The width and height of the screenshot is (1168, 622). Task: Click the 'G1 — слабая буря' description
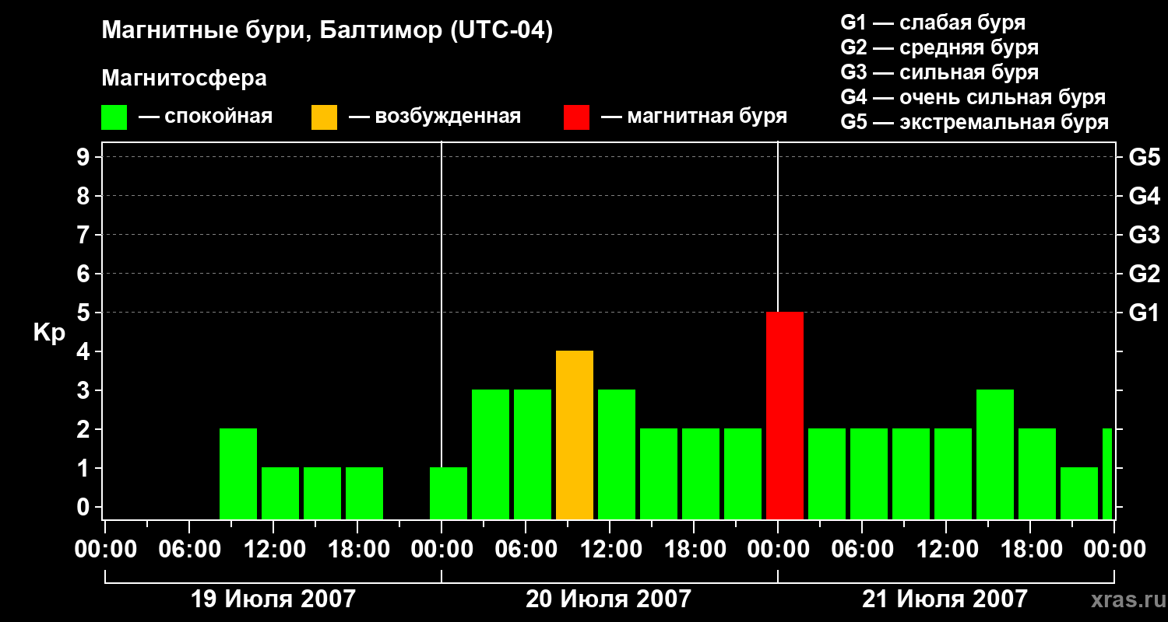pos(933,23)
